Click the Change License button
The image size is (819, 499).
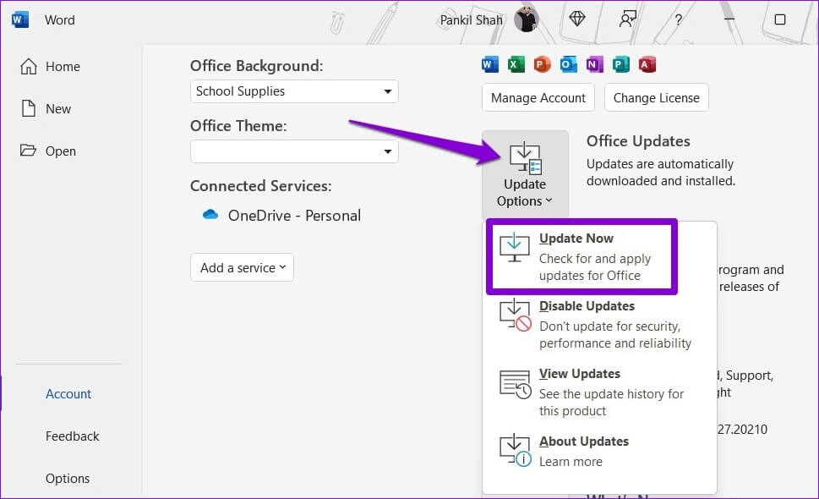tap(656, 98)
